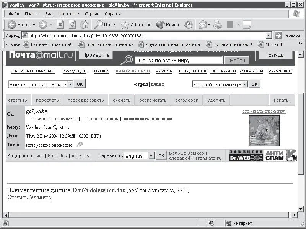Click the Найти search button
This screenshot has width=306, height=229.
237,61
